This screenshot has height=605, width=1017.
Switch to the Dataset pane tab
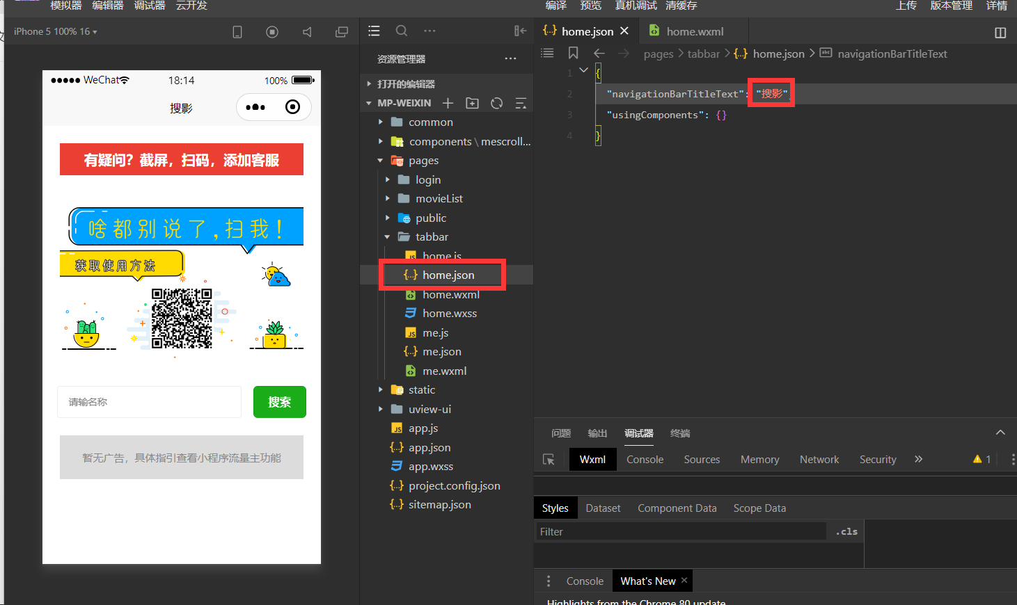tap(603, 508)
